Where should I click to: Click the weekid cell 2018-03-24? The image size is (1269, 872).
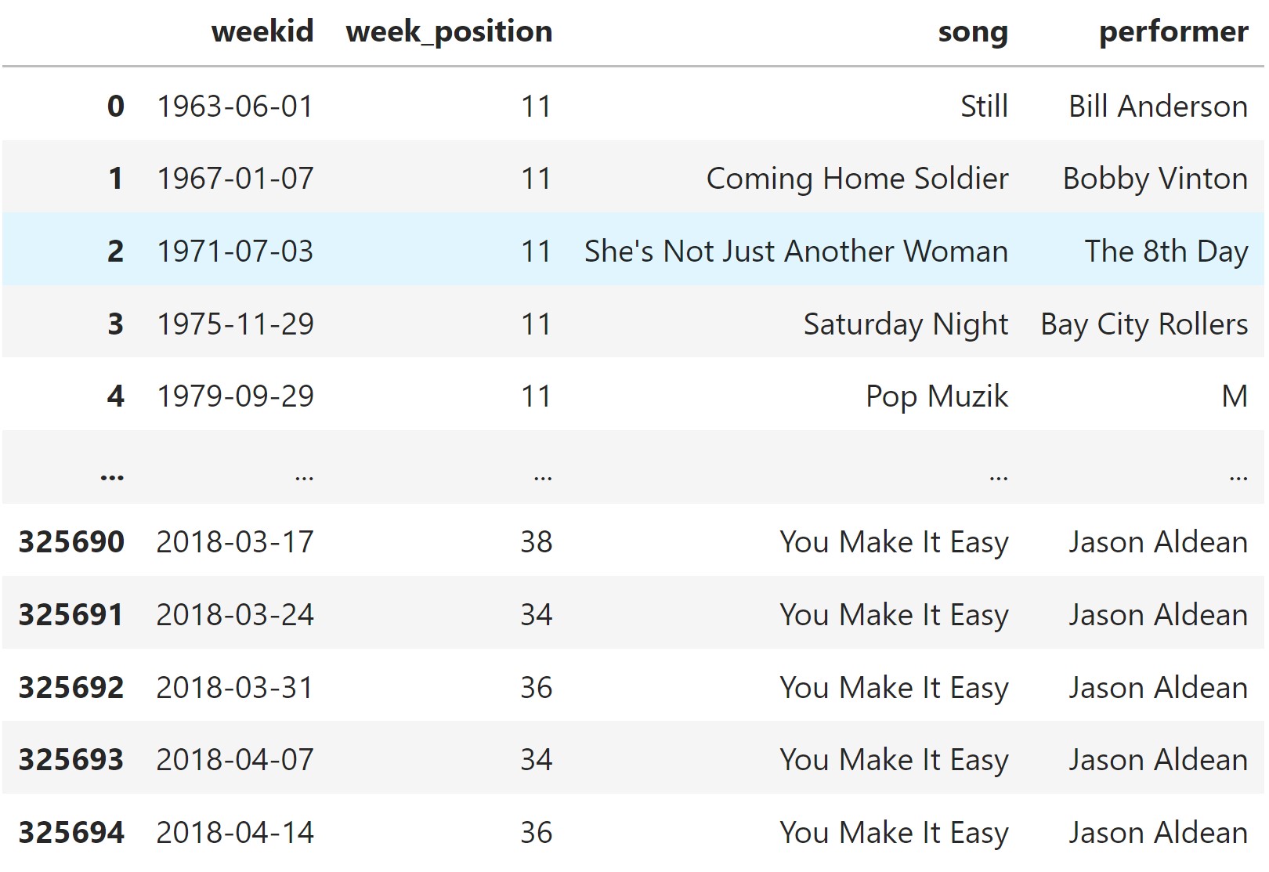pos(235,615)
